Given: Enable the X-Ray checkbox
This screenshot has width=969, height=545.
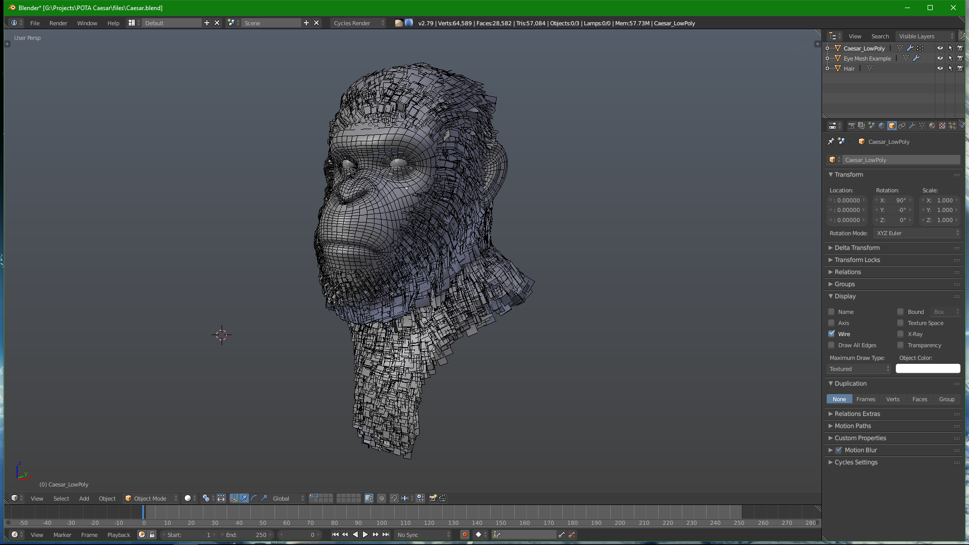Looking at the screenshot, I should pyautogui.click(x=900, y=334).
